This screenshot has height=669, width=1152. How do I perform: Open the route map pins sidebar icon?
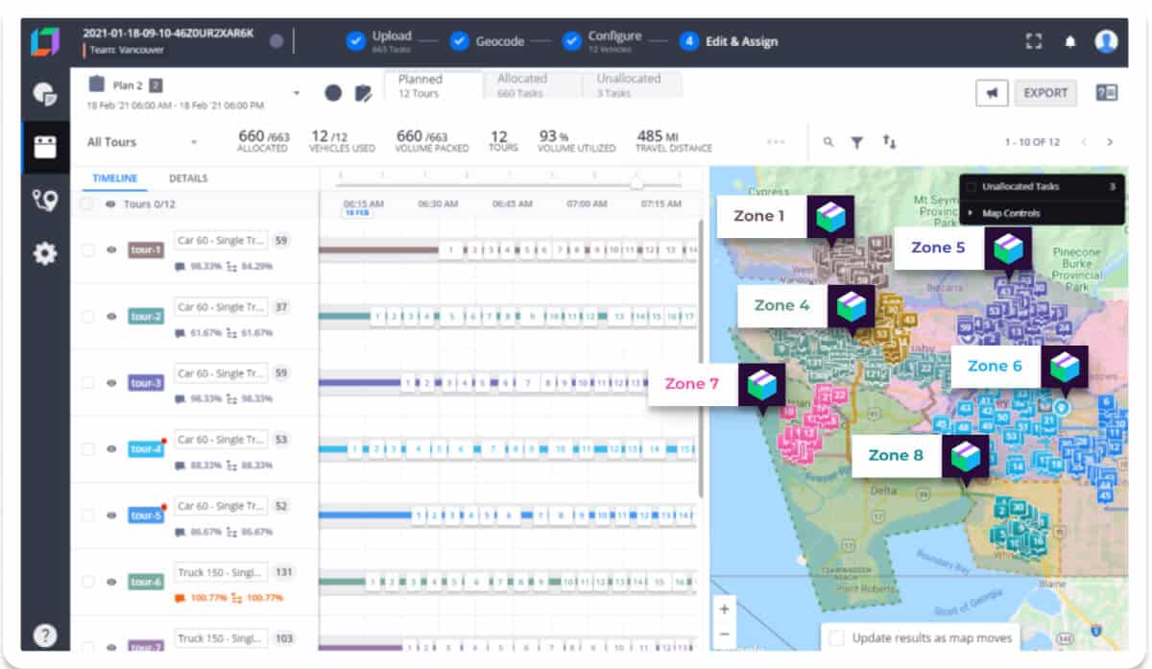(45, 201)
